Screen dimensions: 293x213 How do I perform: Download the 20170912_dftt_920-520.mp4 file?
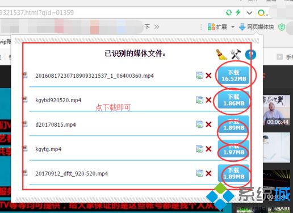(x=233, y=173)
